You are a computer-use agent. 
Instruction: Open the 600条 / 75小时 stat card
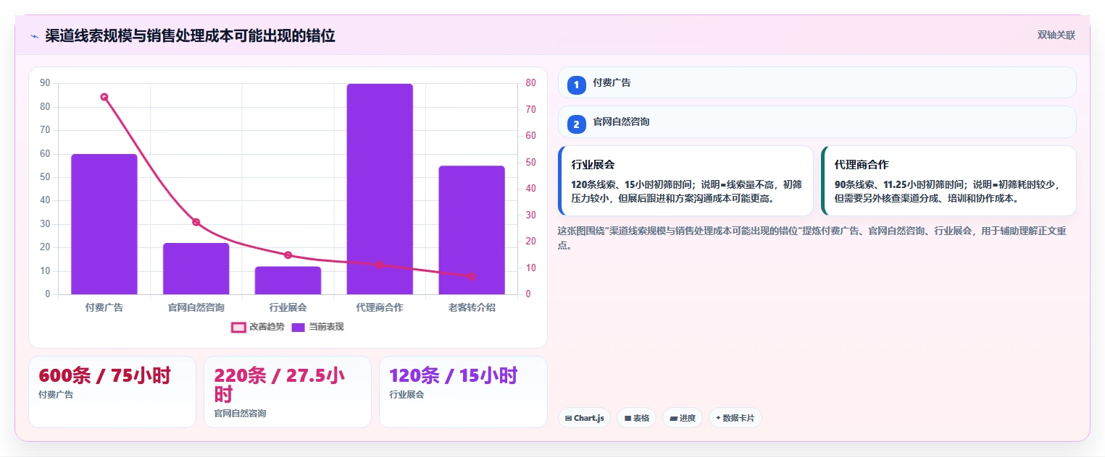[112, 392]
